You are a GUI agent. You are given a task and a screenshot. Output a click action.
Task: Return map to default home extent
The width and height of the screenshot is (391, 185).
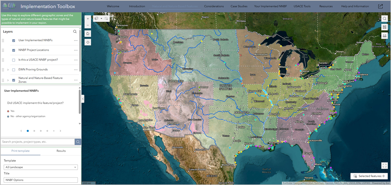point(88,33)
